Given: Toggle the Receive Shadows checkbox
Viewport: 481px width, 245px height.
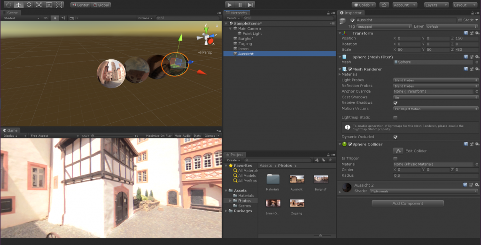Looking at the screenshot, I should pyautogui.click(x=395, y=103).
